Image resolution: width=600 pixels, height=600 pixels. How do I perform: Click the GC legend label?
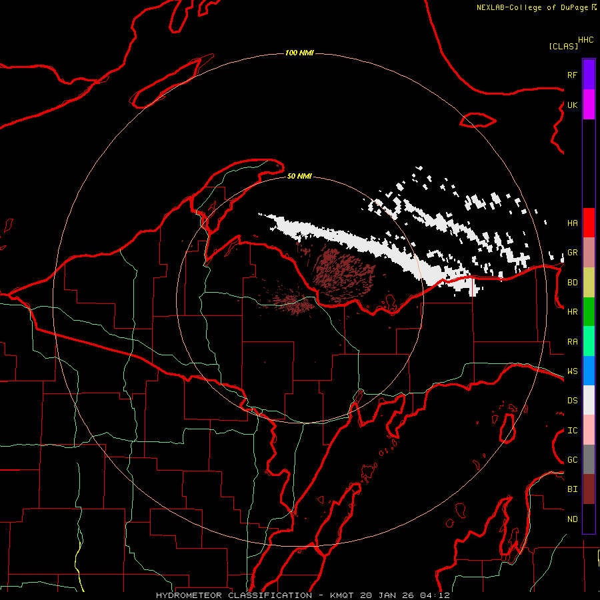[x=572, y=460]
